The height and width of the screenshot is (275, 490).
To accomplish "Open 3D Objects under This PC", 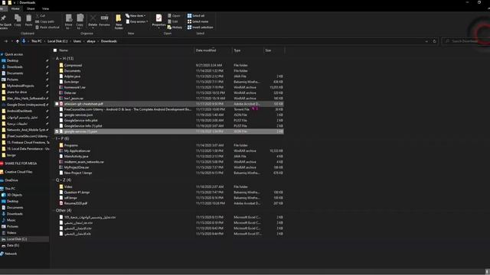I will pyautogui.click(x=15, y=195).
